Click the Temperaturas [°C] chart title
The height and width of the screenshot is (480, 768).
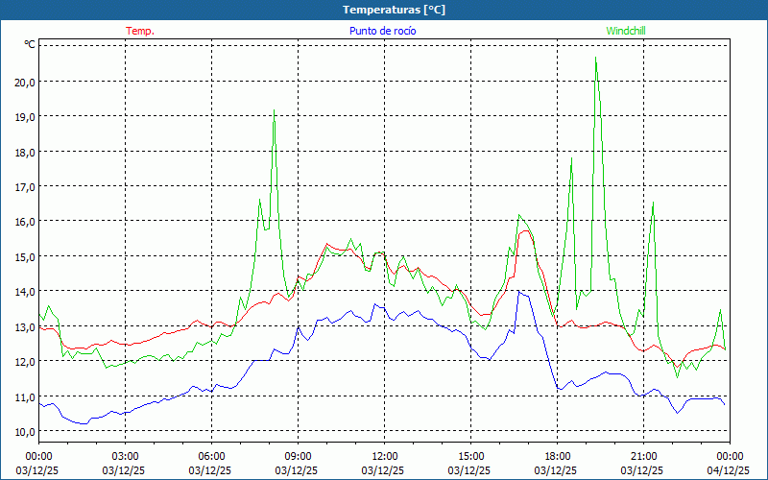(394, 9)
